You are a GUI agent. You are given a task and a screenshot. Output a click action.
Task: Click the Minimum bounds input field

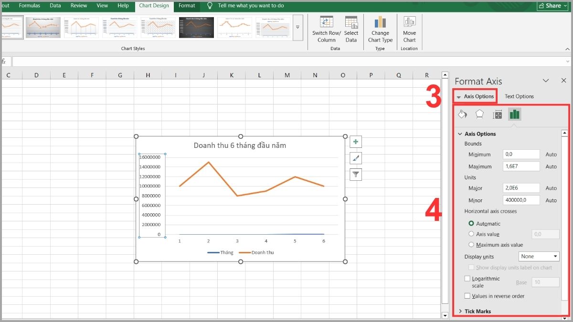521,155
